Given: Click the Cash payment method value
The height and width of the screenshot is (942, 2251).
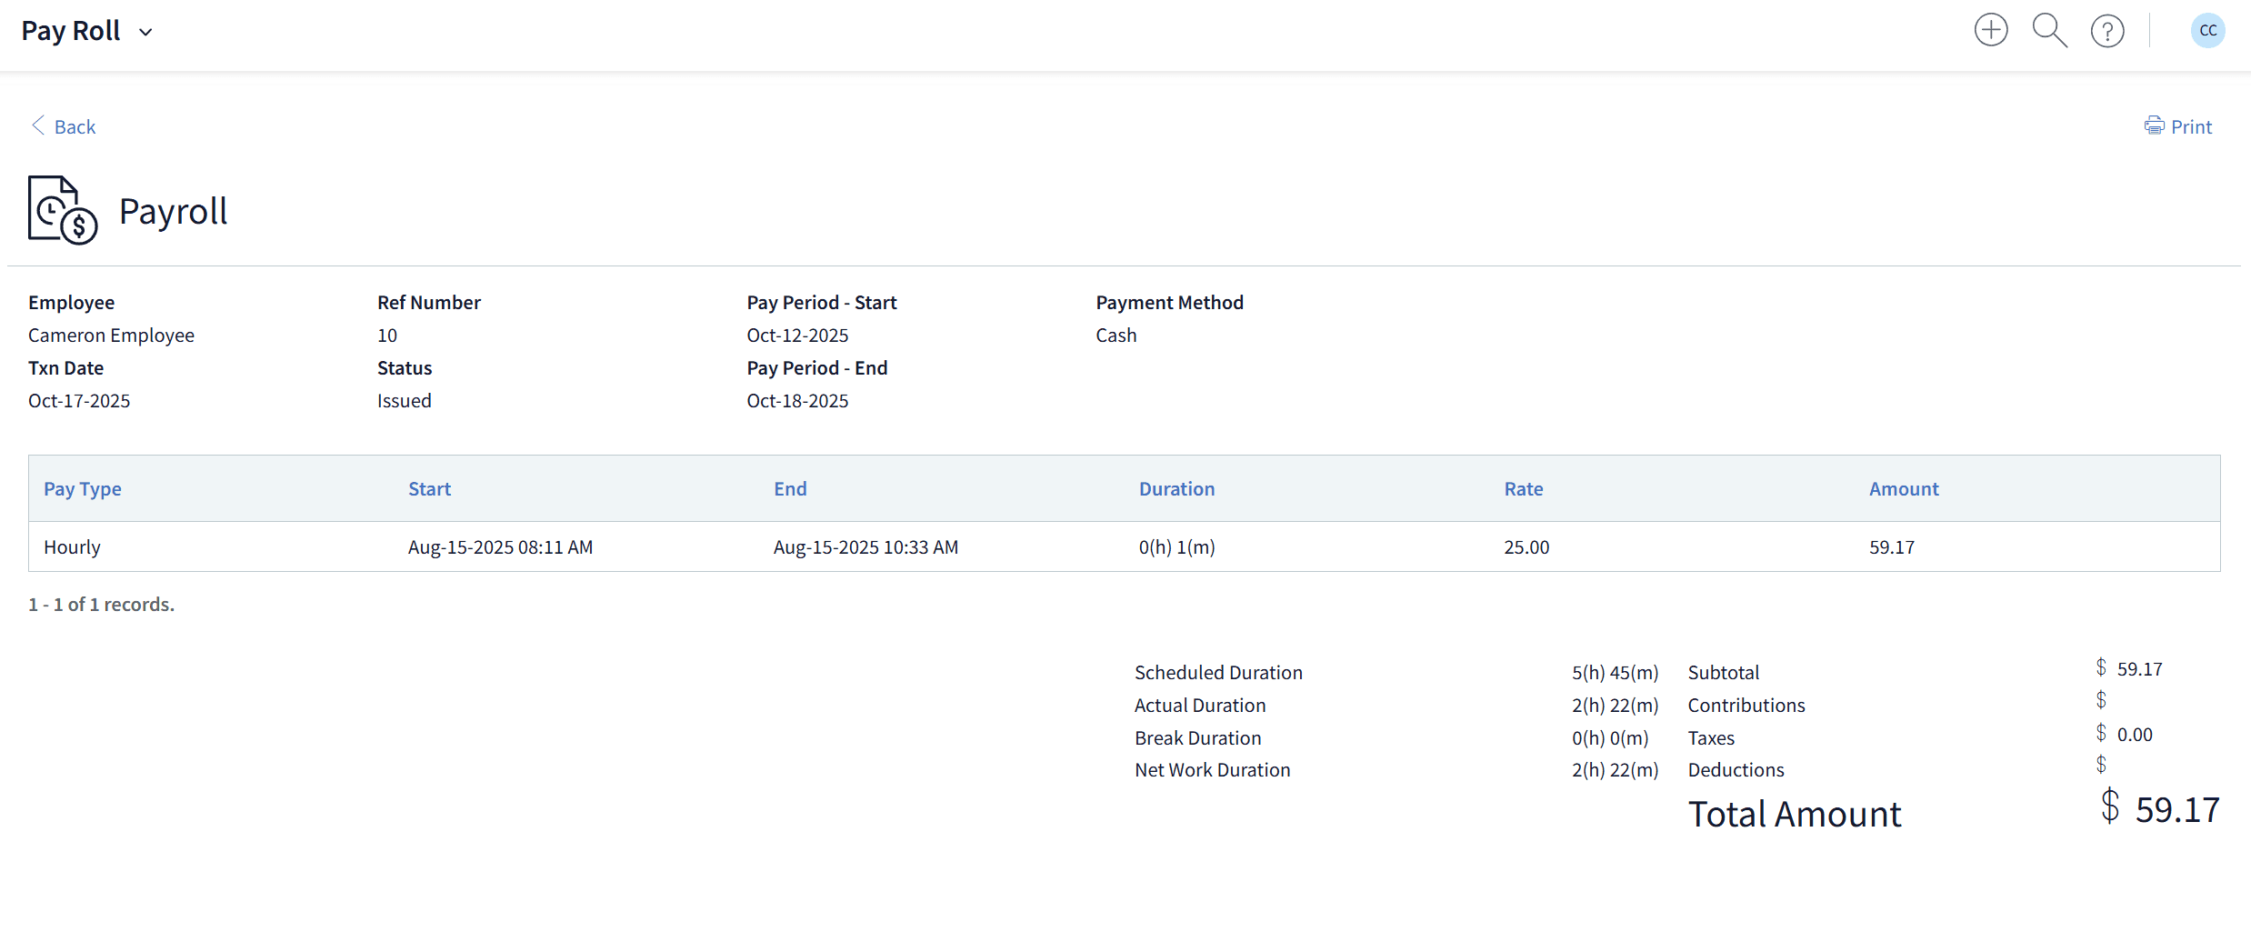Looking at the screenshot, I should coord(1116,335).
